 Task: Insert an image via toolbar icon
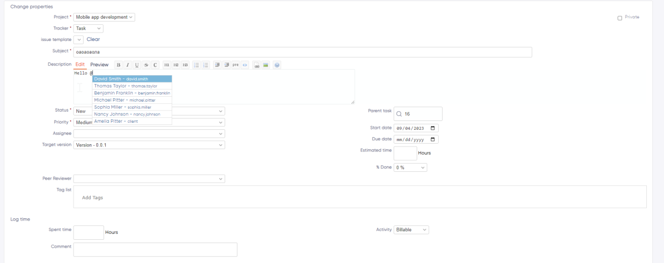click(266, 65)
